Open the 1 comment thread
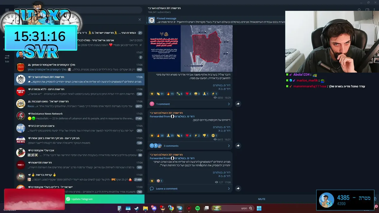Image resolution: width=379 pixels, height=213 pixels. pyautogui.click(x=190, y=104)
